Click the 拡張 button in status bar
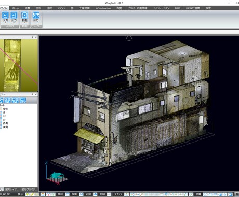 click(x=102, y=194)
